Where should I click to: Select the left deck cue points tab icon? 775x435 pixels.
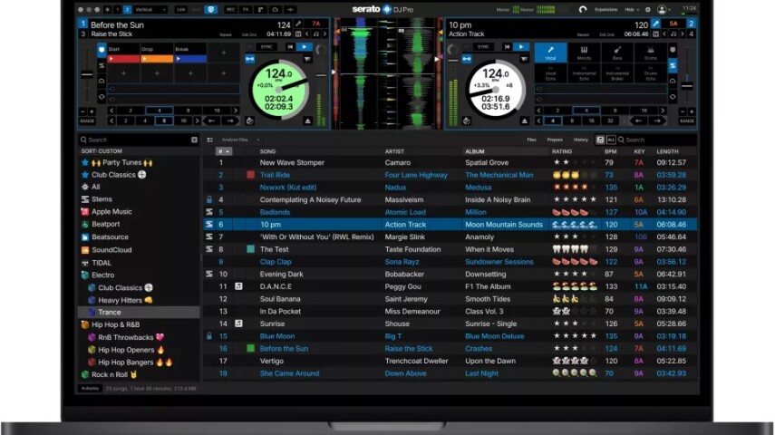(x=102, y=50)
